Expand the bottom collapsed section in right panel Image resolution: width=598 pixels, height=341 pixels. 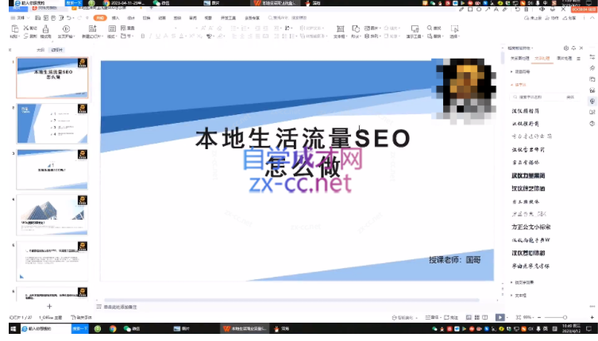click(x=526, y=295)
